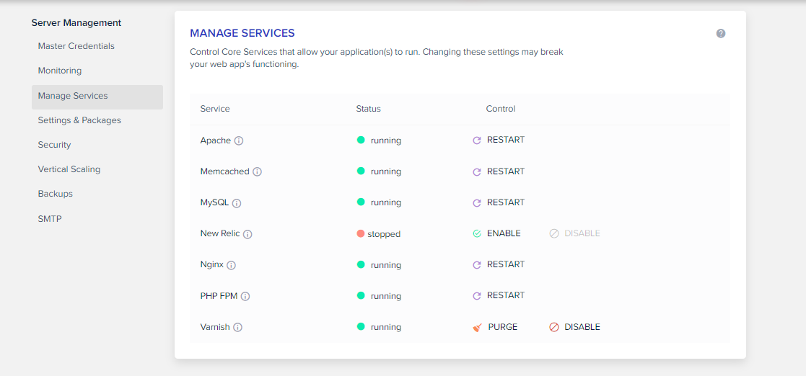Purge the Varnish cache
This screenshot has height=376, width=806.
click(495, 327)
